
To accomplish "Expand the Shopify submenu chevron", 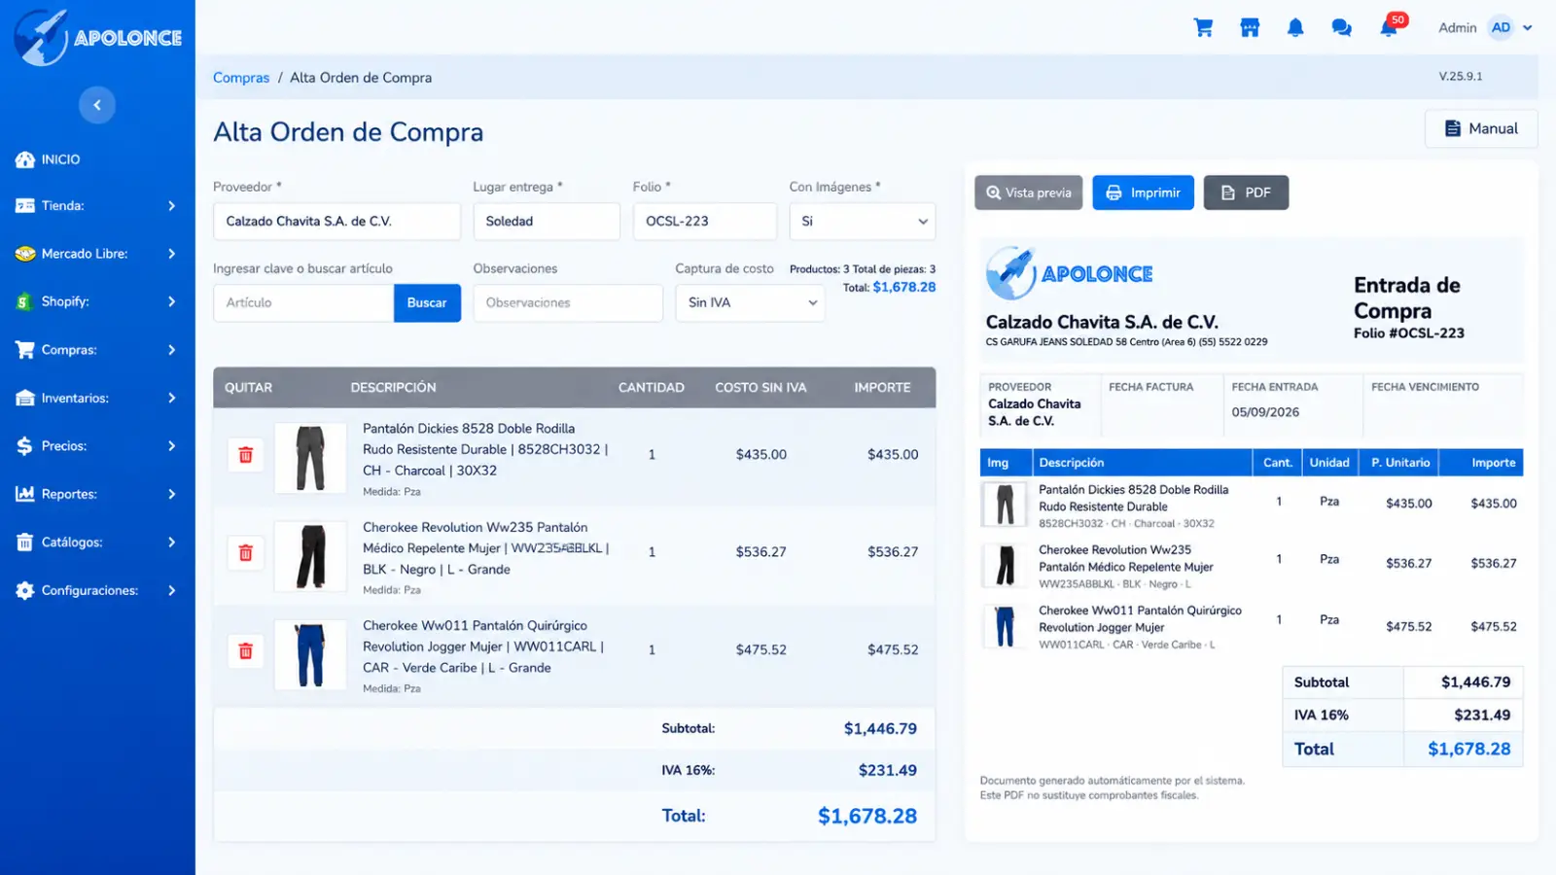I will pyautogui.click(x=171, y=301).
